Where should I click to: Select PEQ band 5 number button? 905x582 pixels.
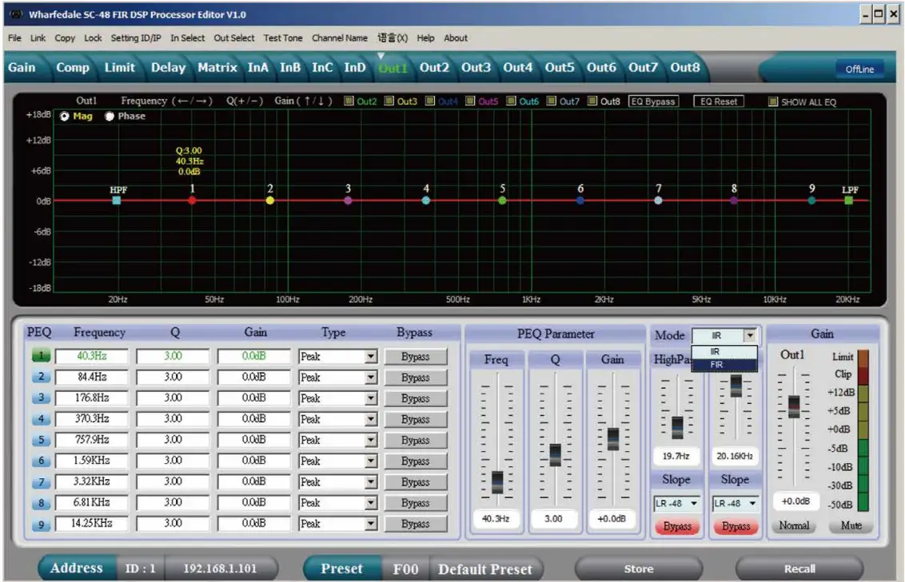pos(41,440)
